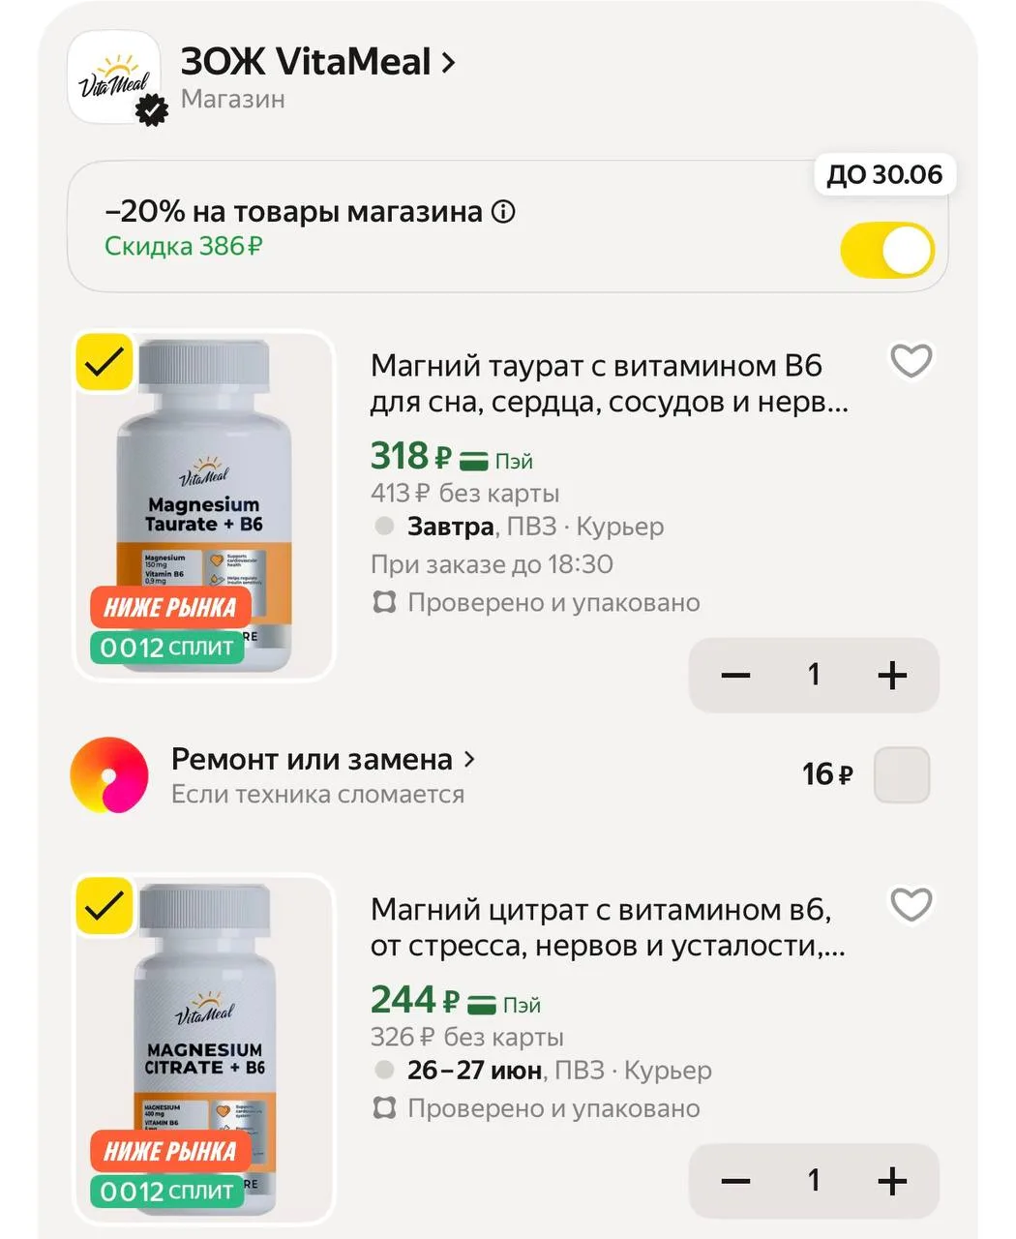Increase Magnesium Citrate quantity with plus
Screen dimensions: 1016x1239
point(891,1180)
